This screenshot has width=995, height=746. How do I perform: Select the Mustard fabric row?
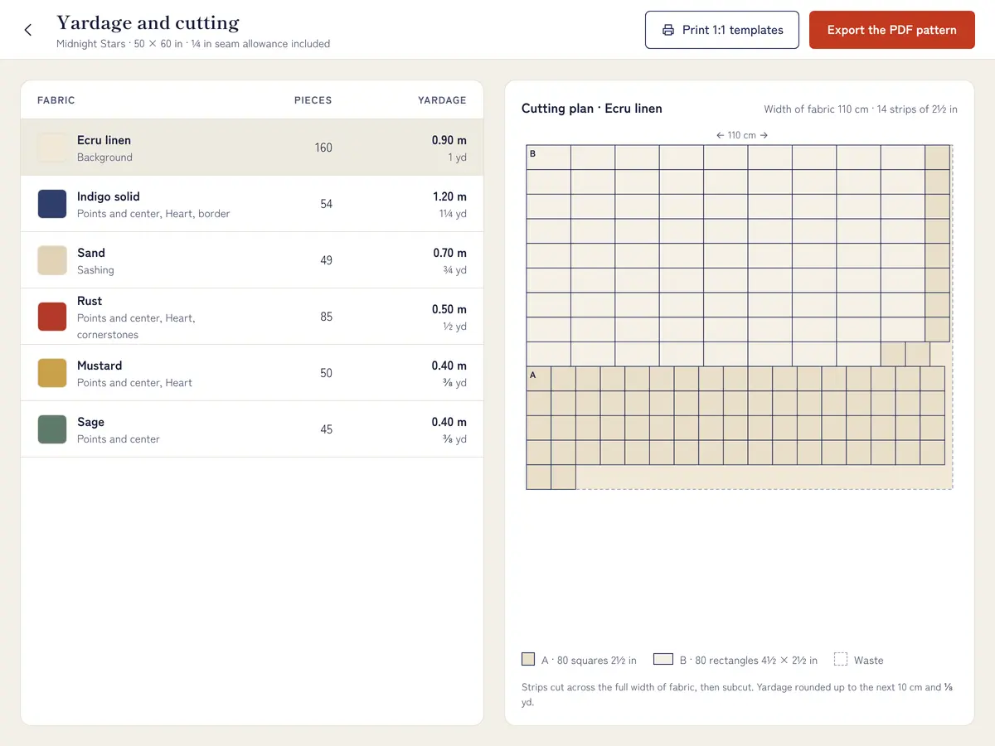click(252, 373)
